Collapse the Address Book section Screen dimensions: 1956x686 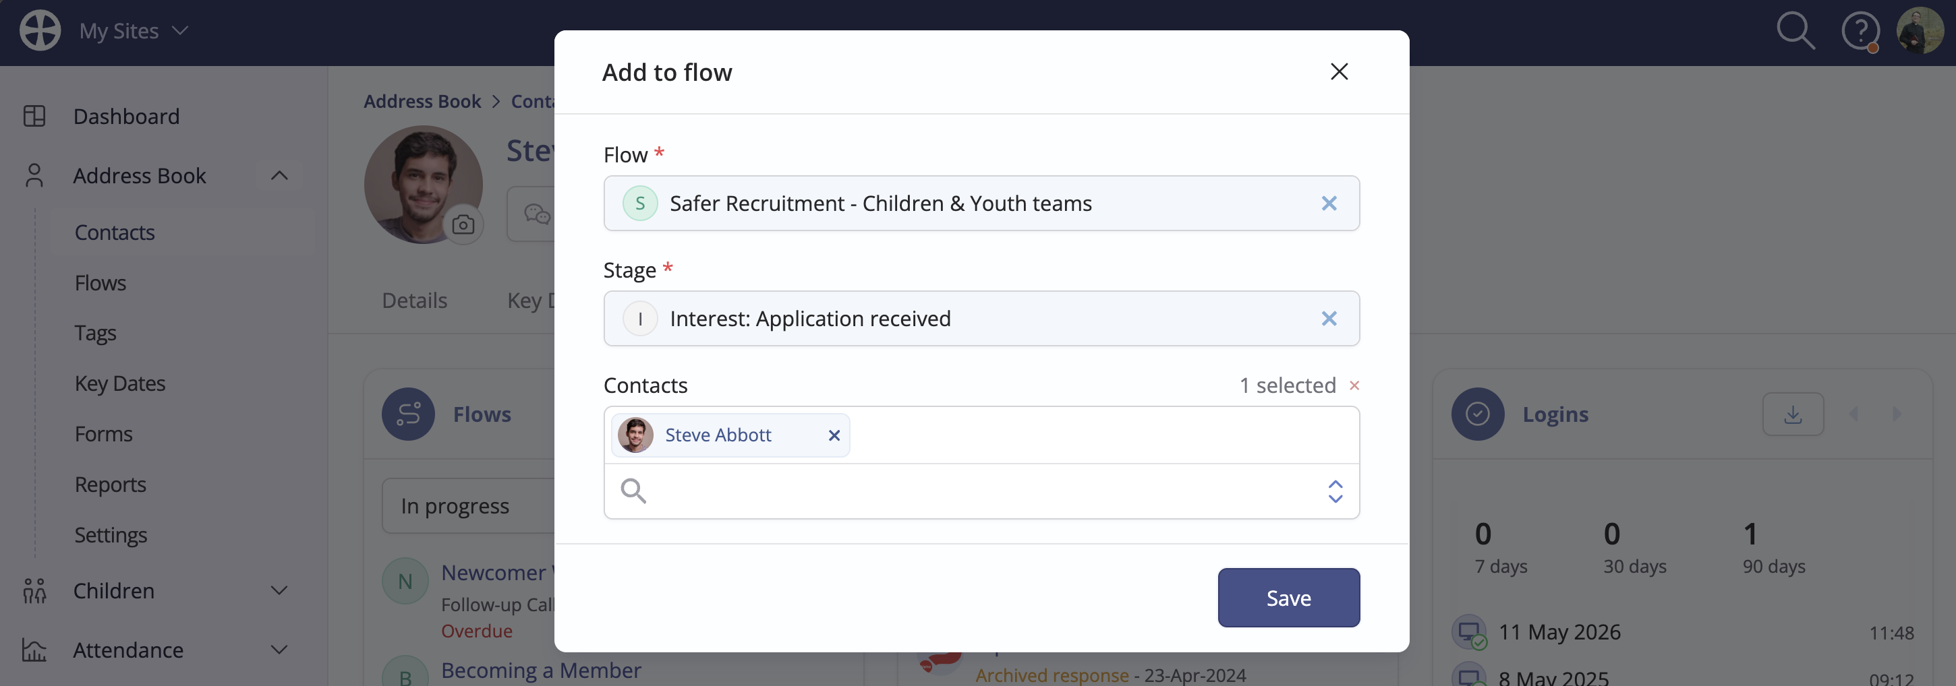[x=279, y=175]
